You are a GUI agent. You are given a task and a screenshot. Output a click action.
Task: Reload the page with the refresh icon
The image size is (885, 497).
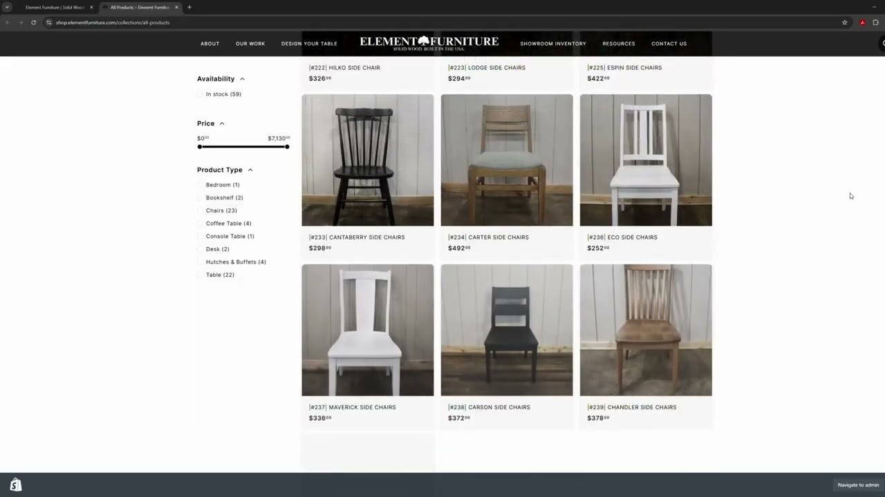33,22
